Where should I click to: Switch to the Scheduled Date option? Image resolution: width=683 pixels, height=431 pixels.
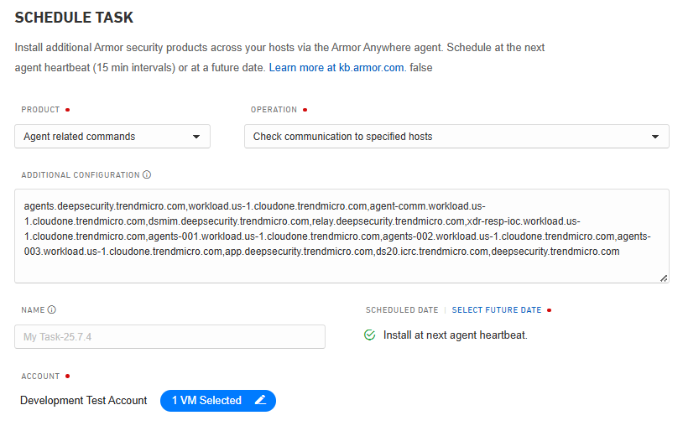pyautogui.click(x=402, y=310)
